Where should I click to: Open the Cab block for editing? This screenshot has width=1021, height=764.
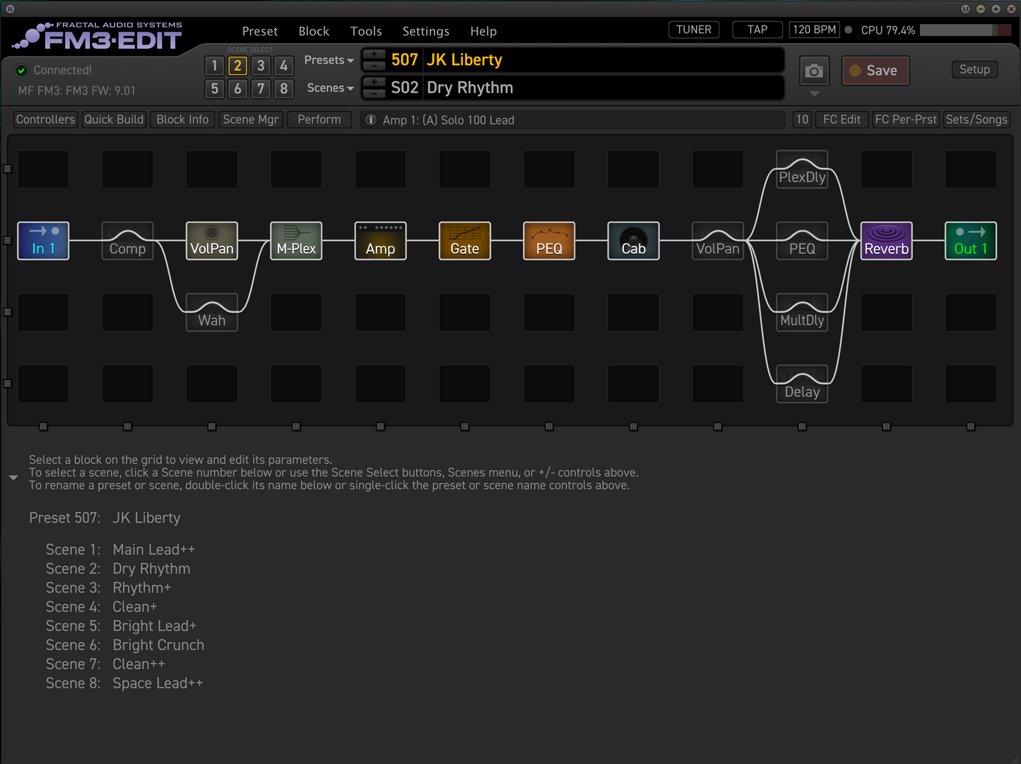pyautogui.click(x=633, y=241)
